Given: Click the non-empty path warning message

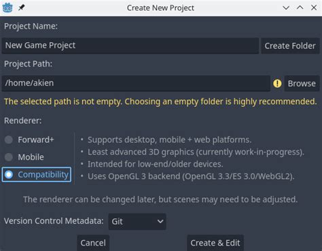Looking at the screenshot, I should click(x=160, y=101).
